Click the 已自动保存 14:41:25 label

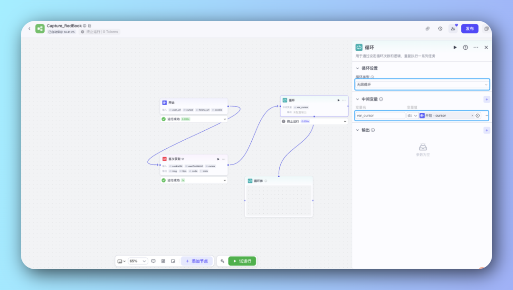click(61, 32)
